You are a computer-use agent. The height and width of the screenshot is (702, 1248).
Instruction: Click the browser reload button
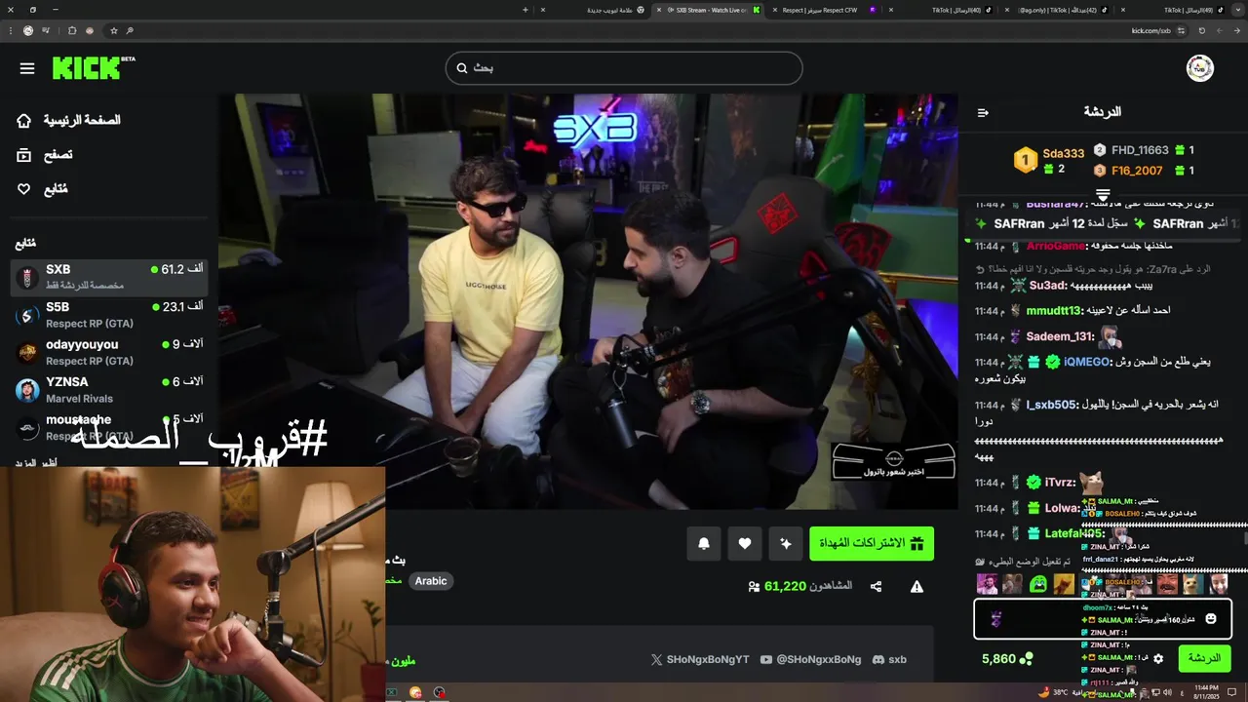pos(1201,30)
